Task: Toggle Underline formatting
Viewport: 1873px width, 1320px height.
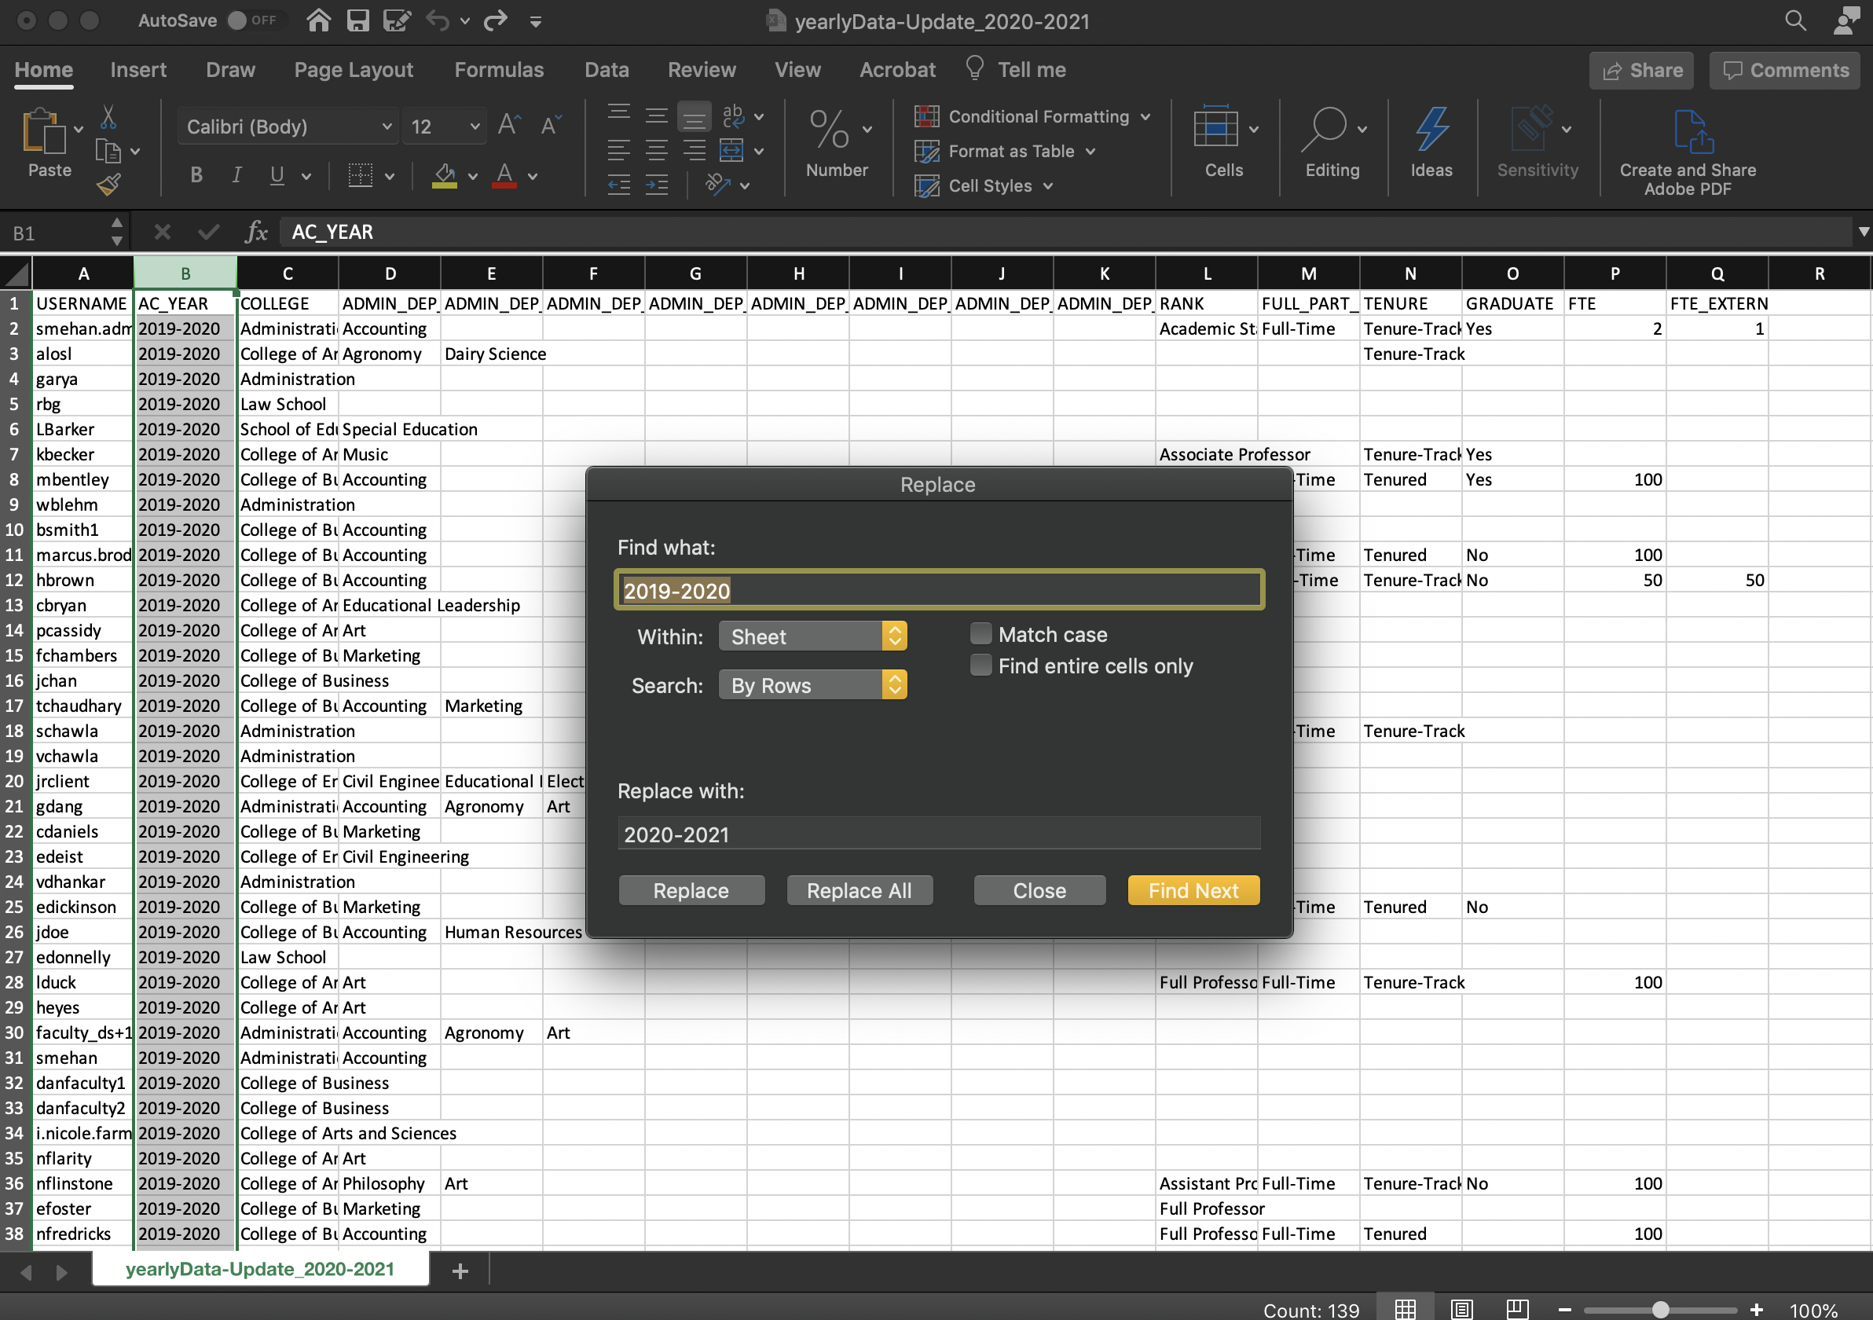Action: (277, 175)
